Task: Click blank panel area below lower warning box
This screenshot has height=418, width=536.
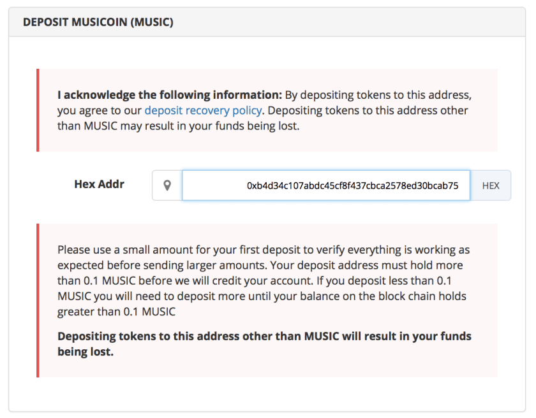Action: click(267, 394)
